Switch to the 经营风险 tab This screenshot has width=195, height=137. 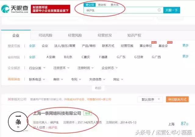click(x=75, y=35)
